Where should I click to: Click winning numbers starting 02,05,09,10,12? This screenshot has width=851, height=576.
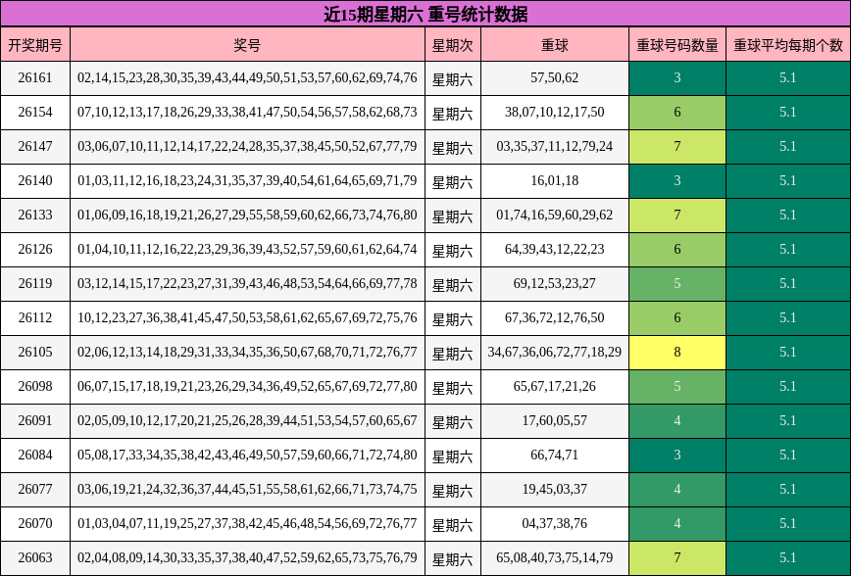[x=247, y=421]
